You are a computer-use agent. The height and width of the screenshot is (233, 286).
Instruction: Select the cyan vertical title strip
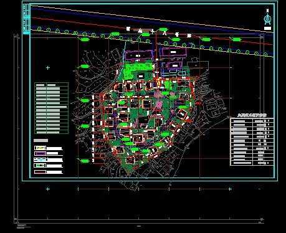pyautogui.click(x=26, y=19)
